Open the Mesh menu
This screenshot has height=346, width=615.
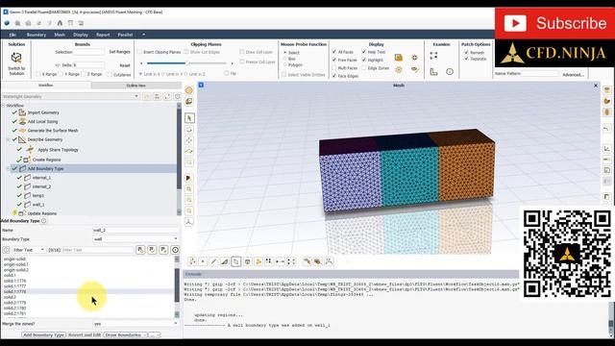60,35
